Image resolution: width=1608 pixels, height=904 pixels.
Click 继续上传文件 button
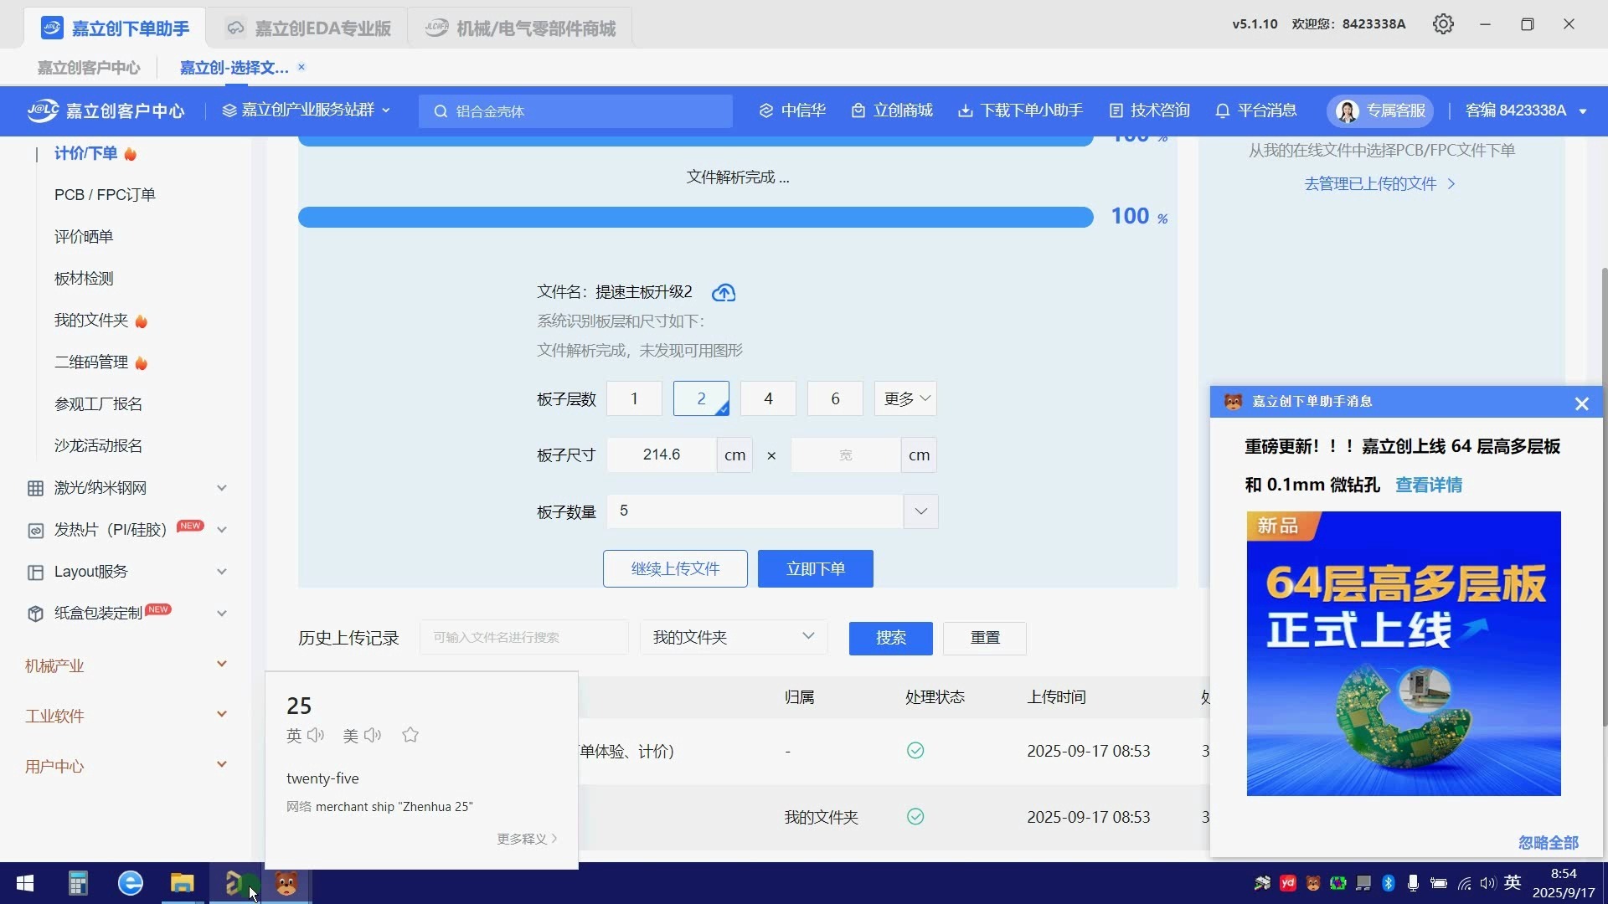point(675,569)
